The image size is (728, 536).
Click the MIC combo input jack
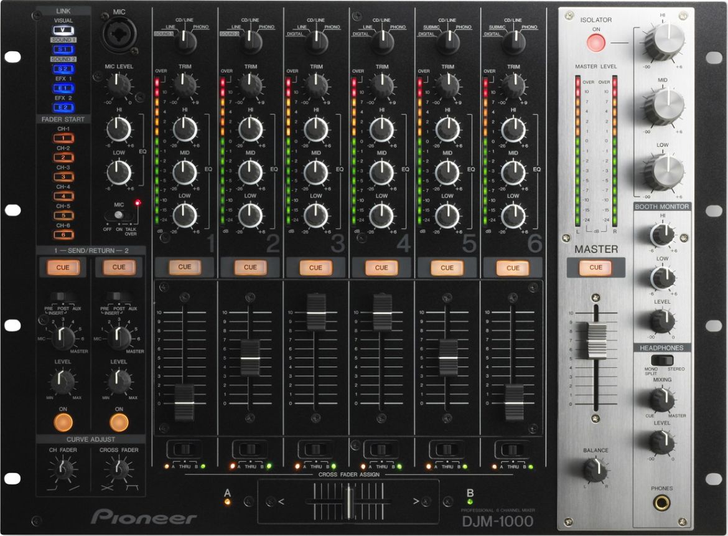tap(119, 35)
